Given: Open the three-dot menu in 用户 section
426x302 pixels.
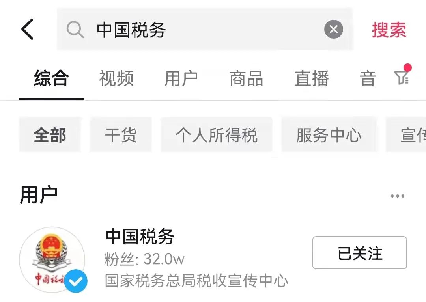Looking at the screenshot, I should [x=398, y=196].
